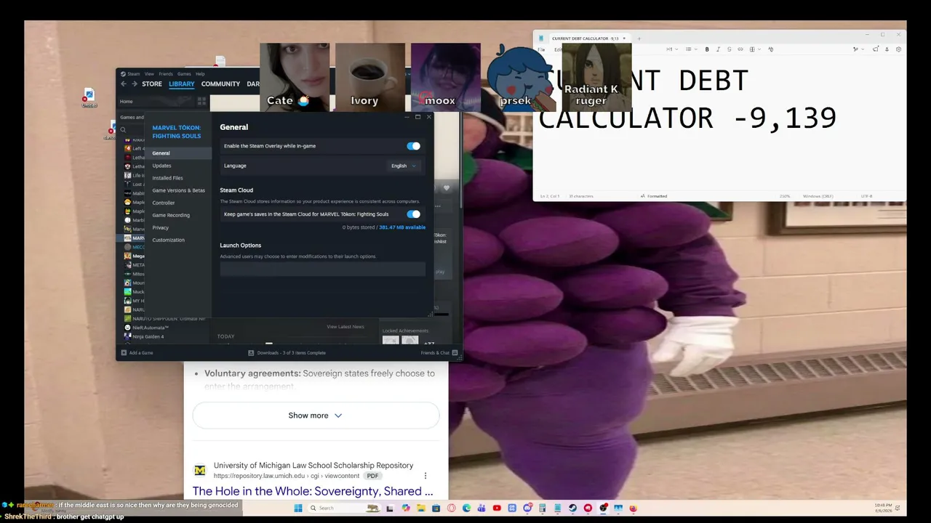Close the CURRENT DEBT CALCULATOR tab

click(624, 38)
